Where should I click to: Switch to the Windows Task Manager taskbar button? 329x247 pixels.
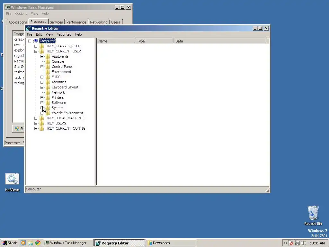pos(68,243)
